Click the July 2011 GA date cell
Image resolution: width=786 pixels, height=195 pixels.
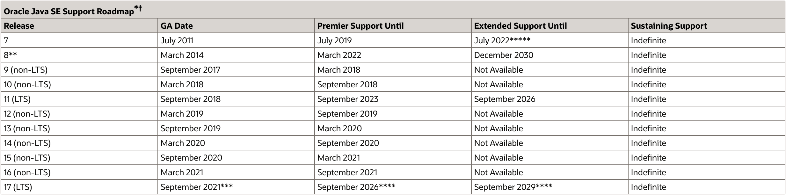(x=236, y=40)
